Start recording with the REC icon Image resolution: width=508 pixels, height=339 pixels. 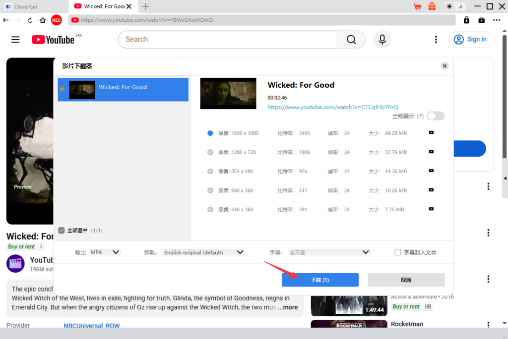tap(57, 20)
